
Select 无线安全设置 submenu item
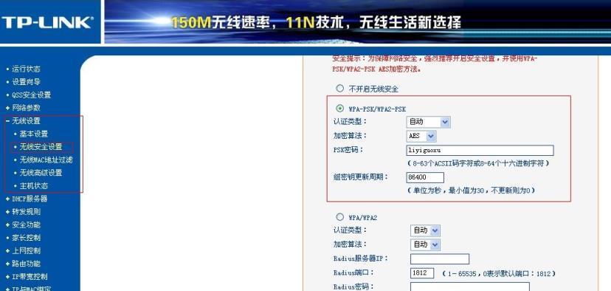point(41,147)
